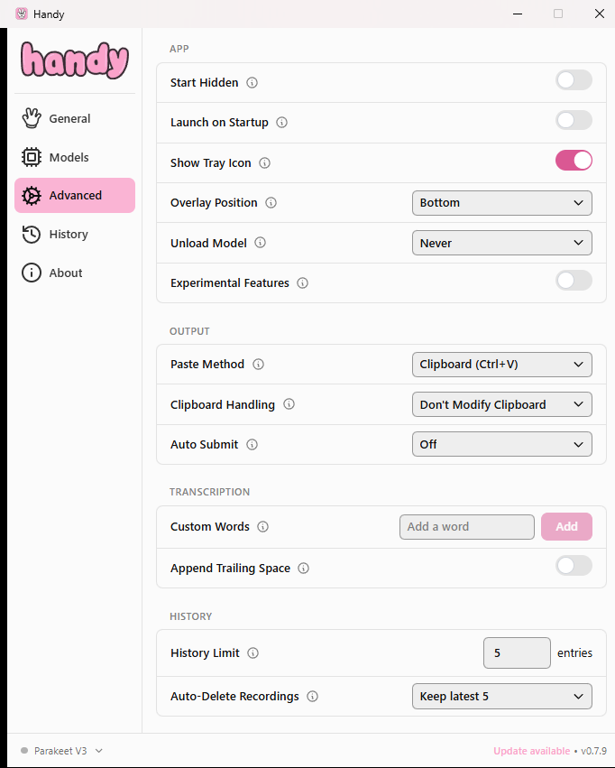615x768 pixels.
Task: Go to the Models section in sidebar
Action: pyautogui.click(x=69, y=157)
